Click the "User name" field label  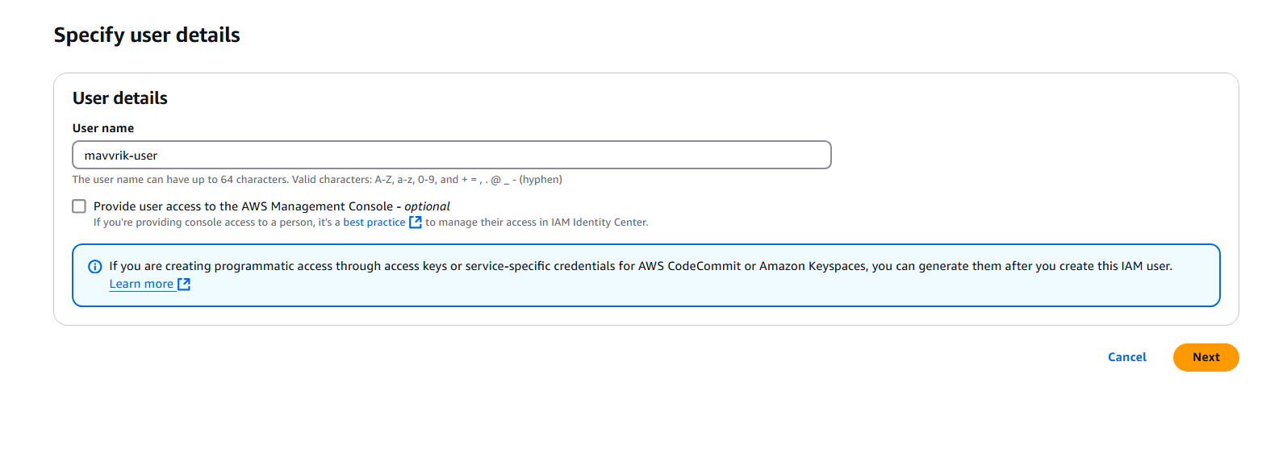103,128
